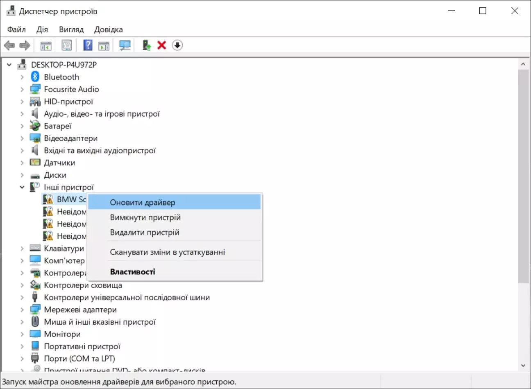Viewport: 531px width, 389px height.
Task: Open the Дія menu
Action: point(42,29)
